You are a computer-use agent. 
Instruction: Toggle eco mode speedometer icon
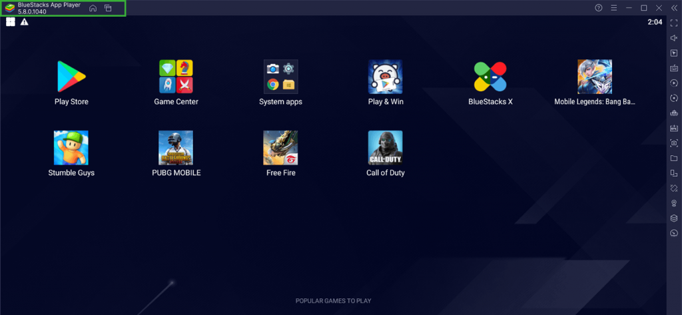click(674, 233)
